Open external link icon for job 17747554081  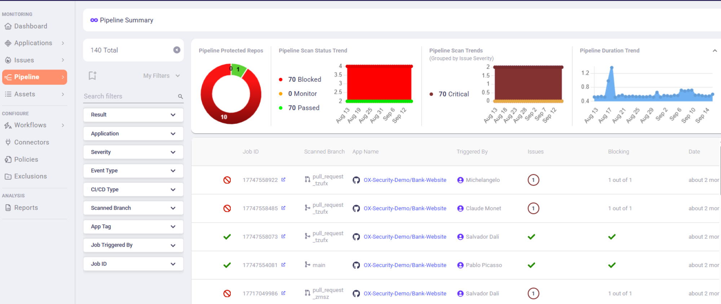pos(283,265)
